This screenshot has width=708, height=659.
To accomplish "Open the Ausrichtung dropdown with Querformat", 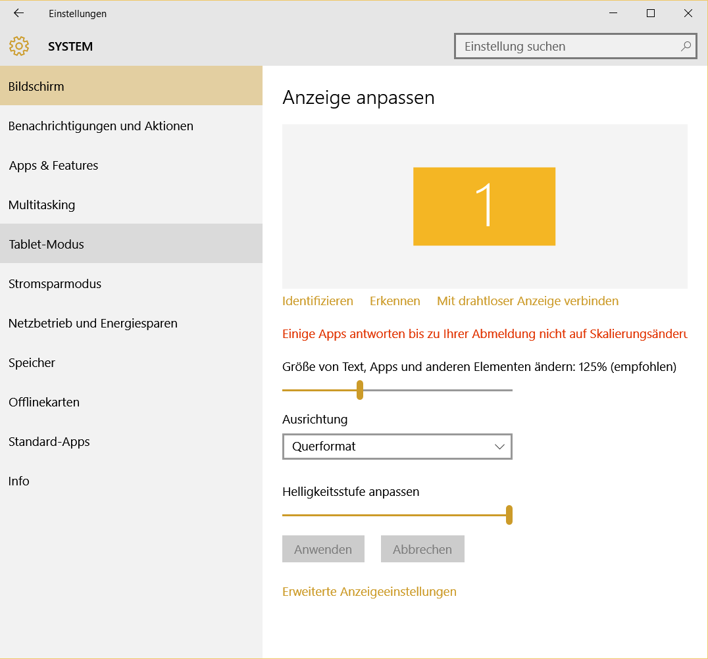I will click(397, 447).
